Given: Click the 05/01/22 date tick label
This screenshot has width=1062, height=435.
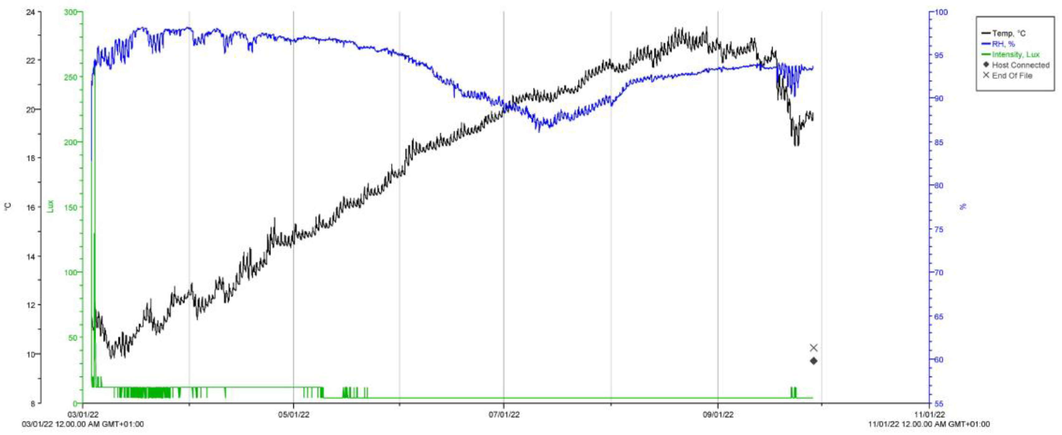Looking at the screenshot, I should click(x=293, y=414).
